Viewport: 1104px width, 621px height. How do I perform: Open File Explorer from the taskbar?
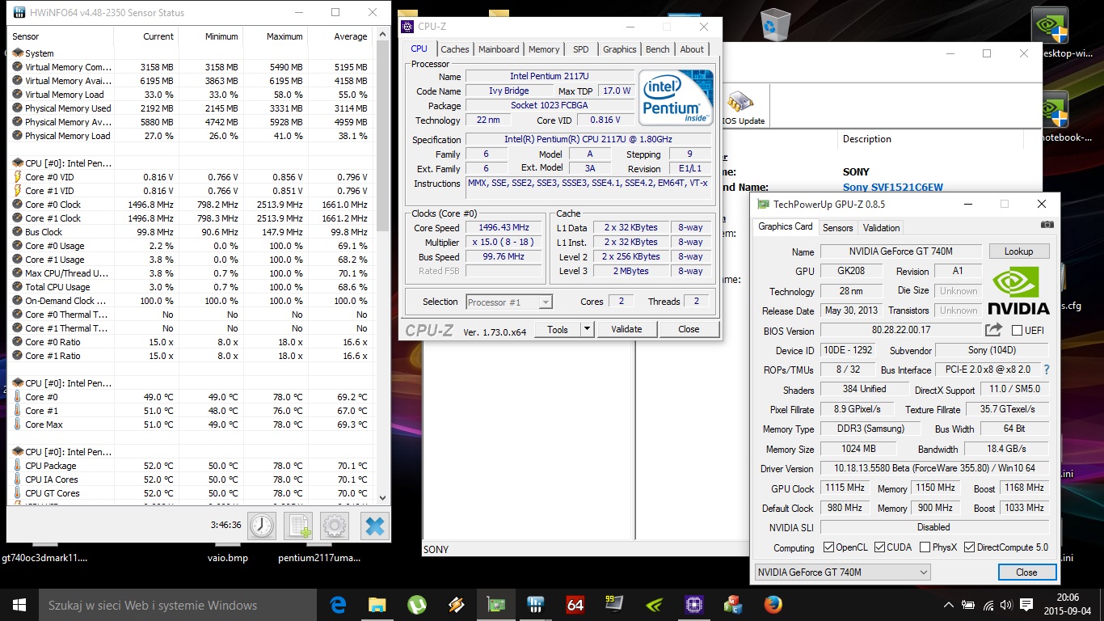(x=377, y=605)
